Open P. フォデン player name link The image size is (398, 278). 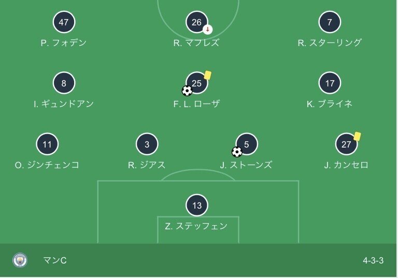click(x=63, y=43)
